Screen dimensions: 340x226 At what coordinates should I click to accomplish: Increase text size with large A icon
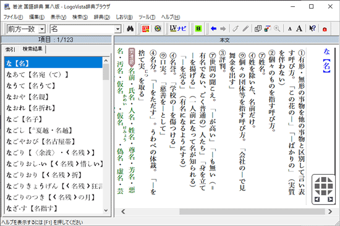[299, 28]
